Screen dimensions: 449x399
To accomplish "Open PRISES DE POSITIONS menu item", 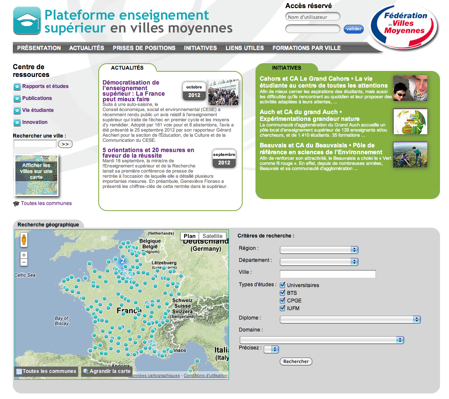I will coord(144,48).
